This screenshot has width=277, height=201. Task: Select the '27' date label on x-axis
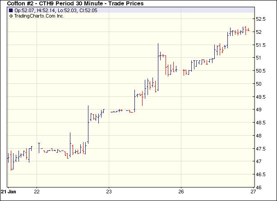(253, 191)
